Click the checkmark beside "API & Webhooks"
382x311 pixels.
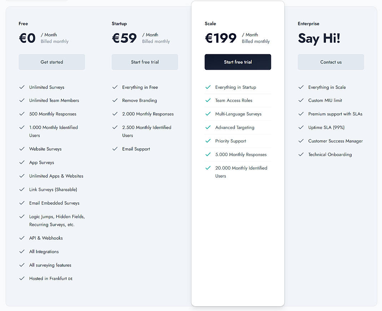pos(22,238)
